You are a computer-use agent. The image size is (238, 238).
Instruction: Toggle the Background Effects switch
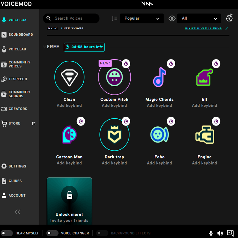pos(102,233)
